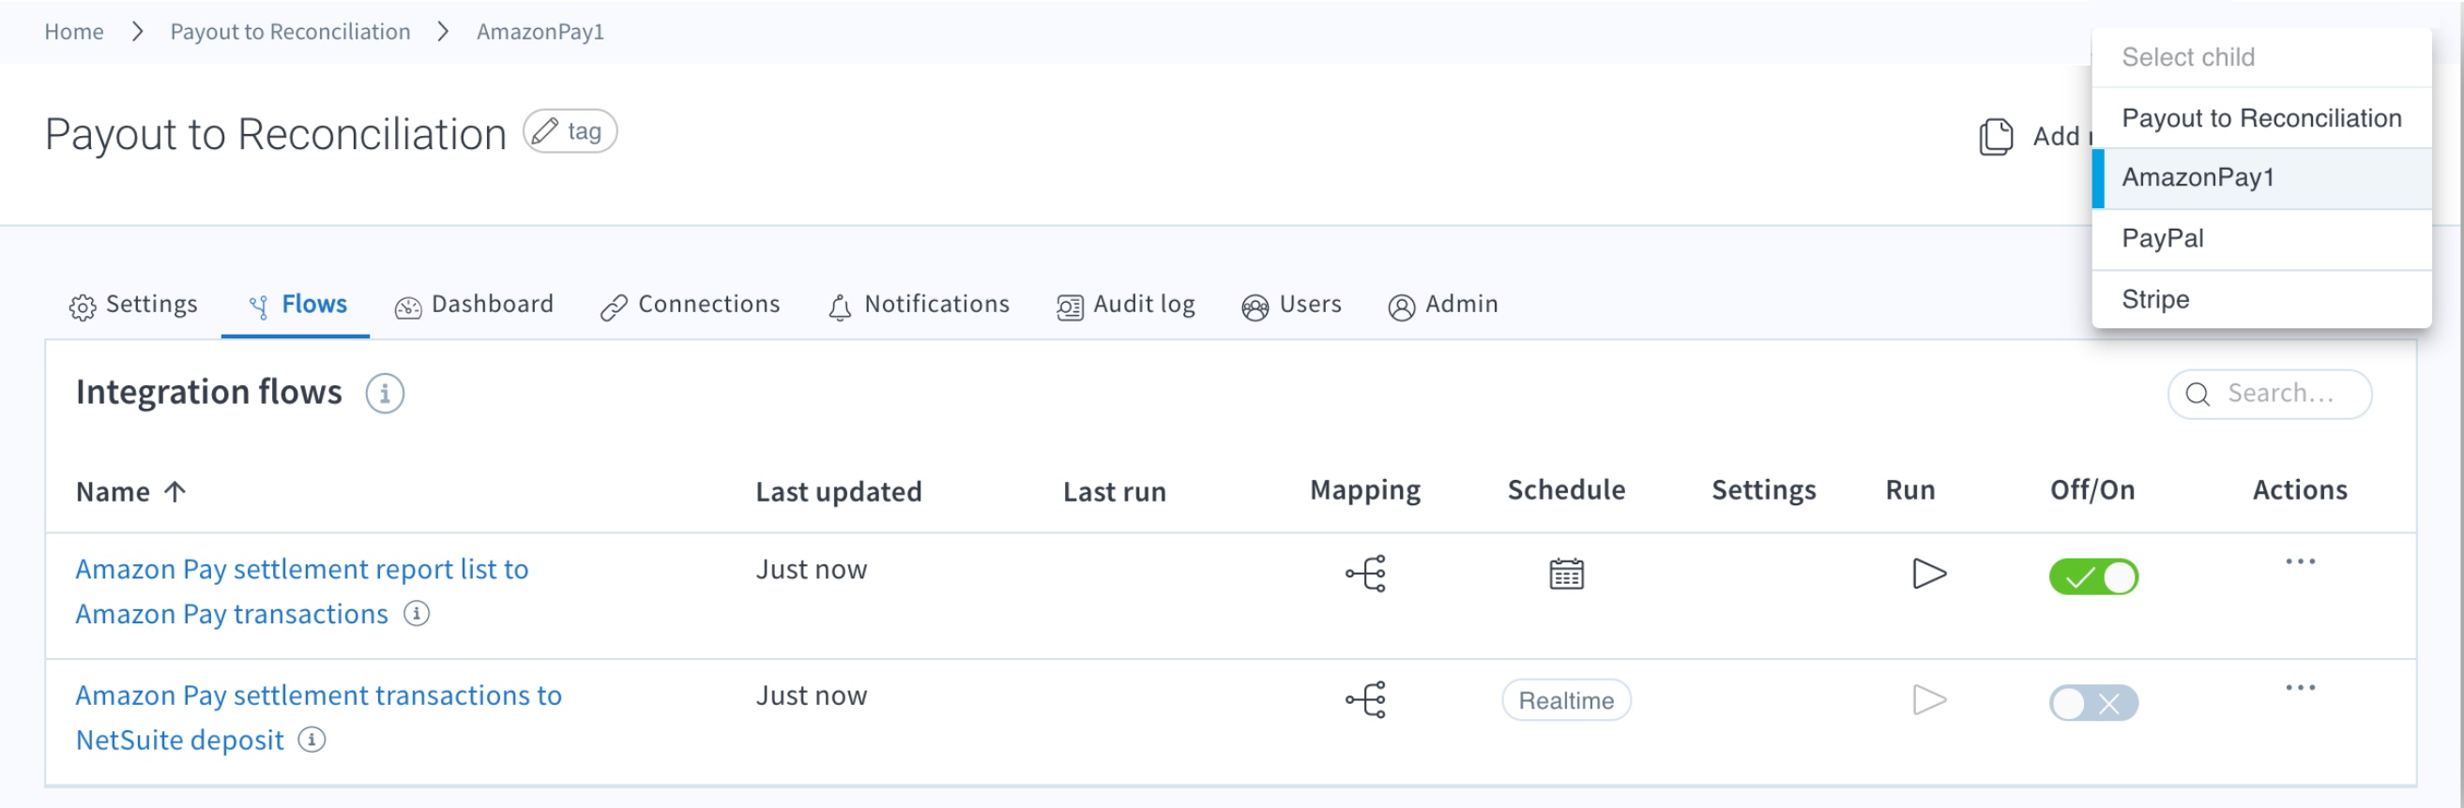Sort by the Name column header
The width and height of the screenshot is (2464, 808).
(113, 492)
